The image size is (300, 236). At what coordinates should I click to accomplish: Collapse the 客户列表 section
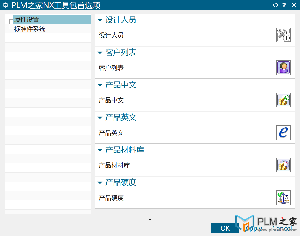(x=100, y=53)
